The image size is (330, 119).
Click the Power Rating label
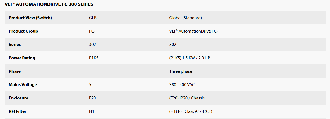pyautogui.click(x=22, y=58)
